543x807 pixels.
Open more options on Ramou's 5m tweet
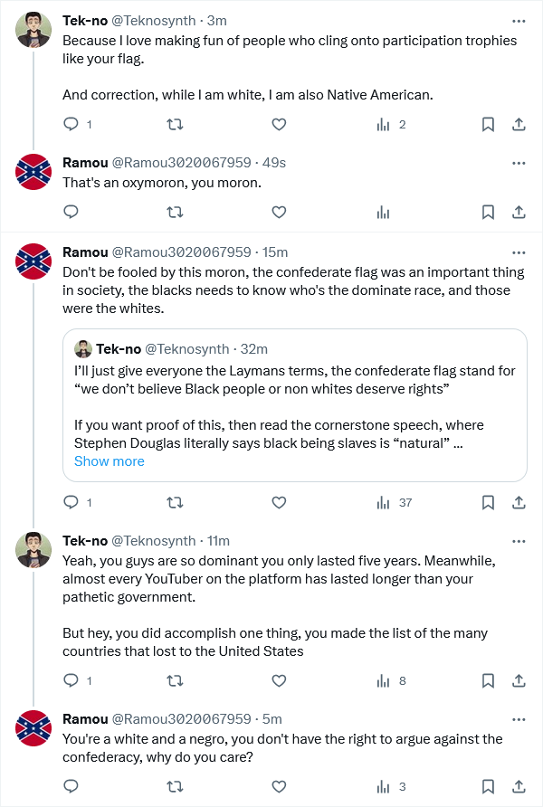pos(519,719)
